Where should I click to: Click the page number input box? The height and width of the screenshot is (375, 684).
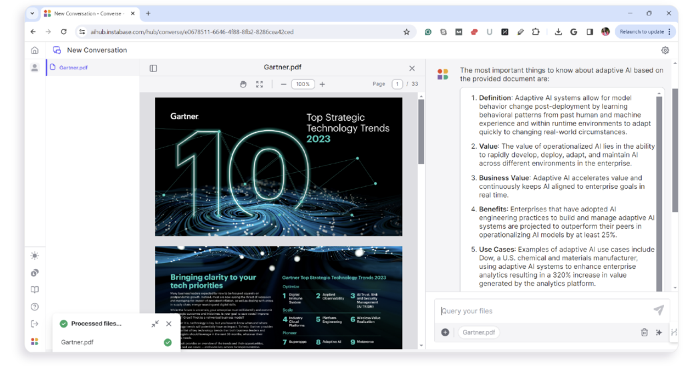[397, 84]
